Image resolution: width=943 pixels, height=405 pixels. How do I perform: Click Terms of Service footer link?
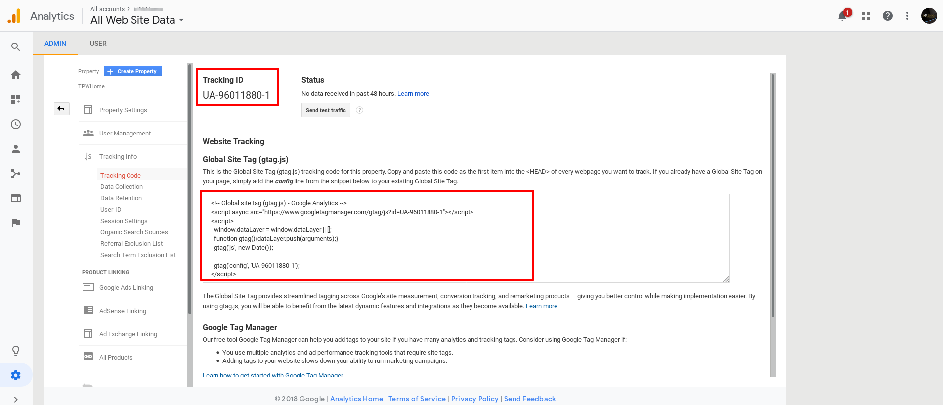click(417, 399)
